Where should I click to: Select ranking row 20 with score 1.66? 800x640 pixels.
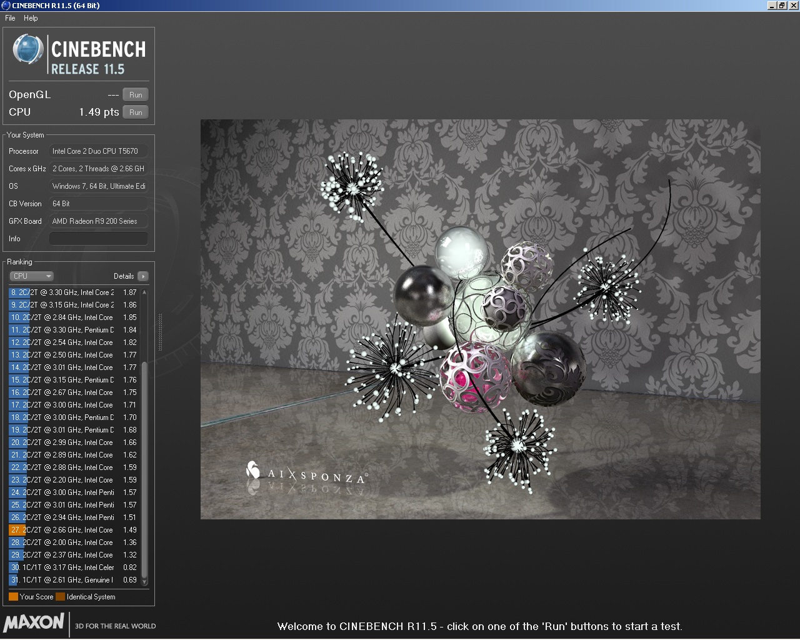tap(74, 442)
